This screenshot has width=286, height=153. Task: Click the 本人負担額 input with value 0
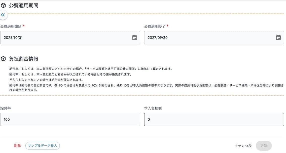(214, 120)
